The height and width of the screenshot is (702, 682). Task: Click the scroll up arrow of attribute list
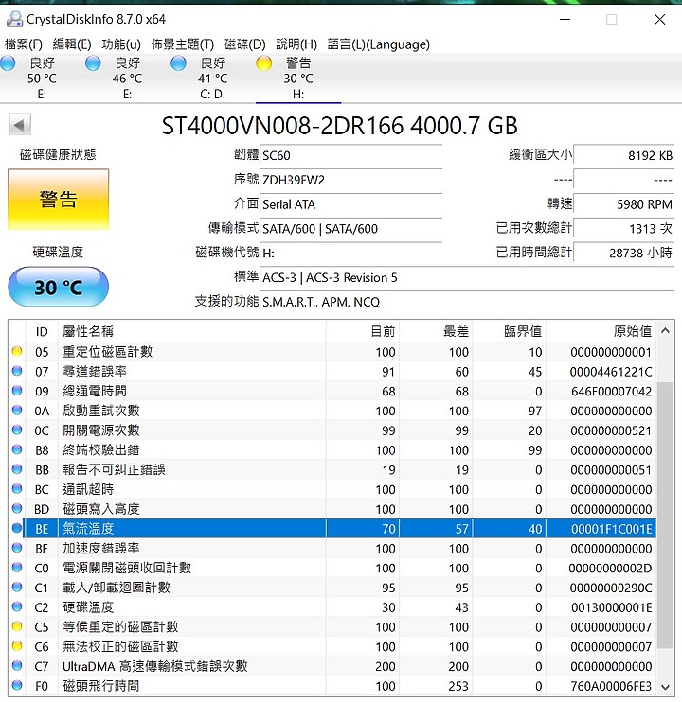[665, 331]
